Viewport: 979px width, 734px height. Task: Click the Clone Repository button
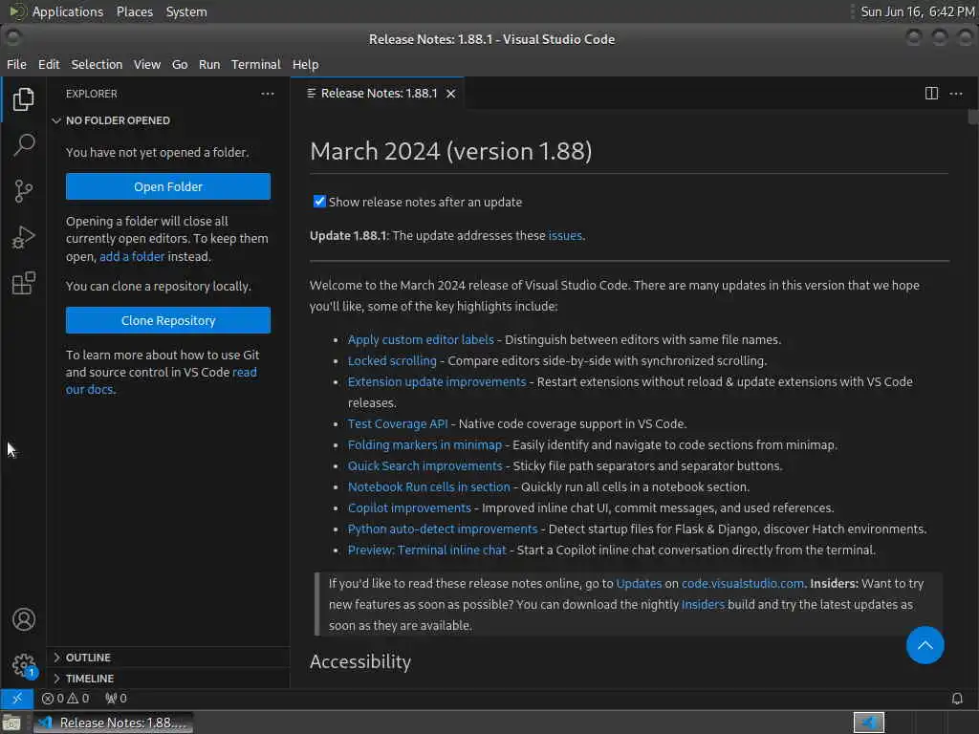point(168,320)
